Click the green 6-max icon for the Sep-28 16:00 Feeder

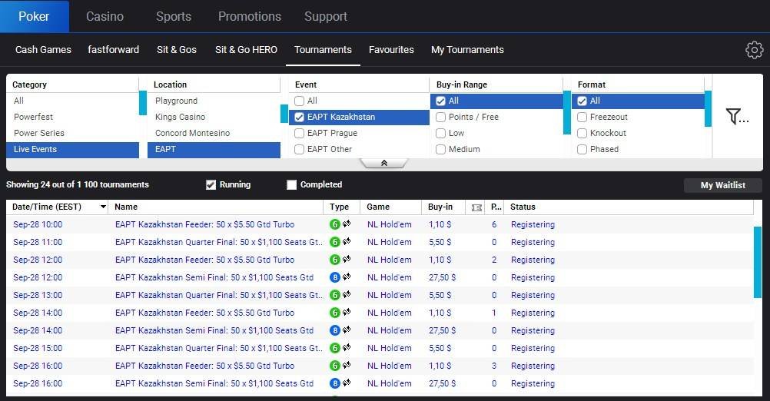click(335, 366)
